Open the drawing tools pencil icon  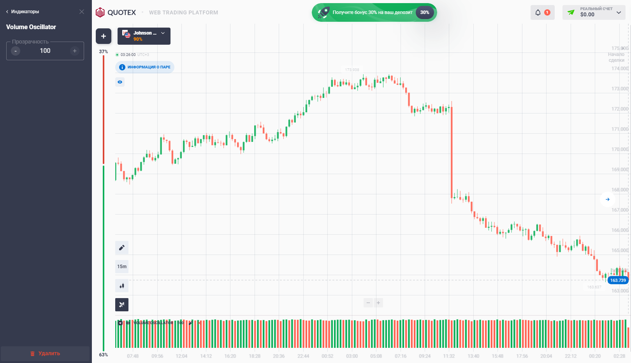point(122,248)
